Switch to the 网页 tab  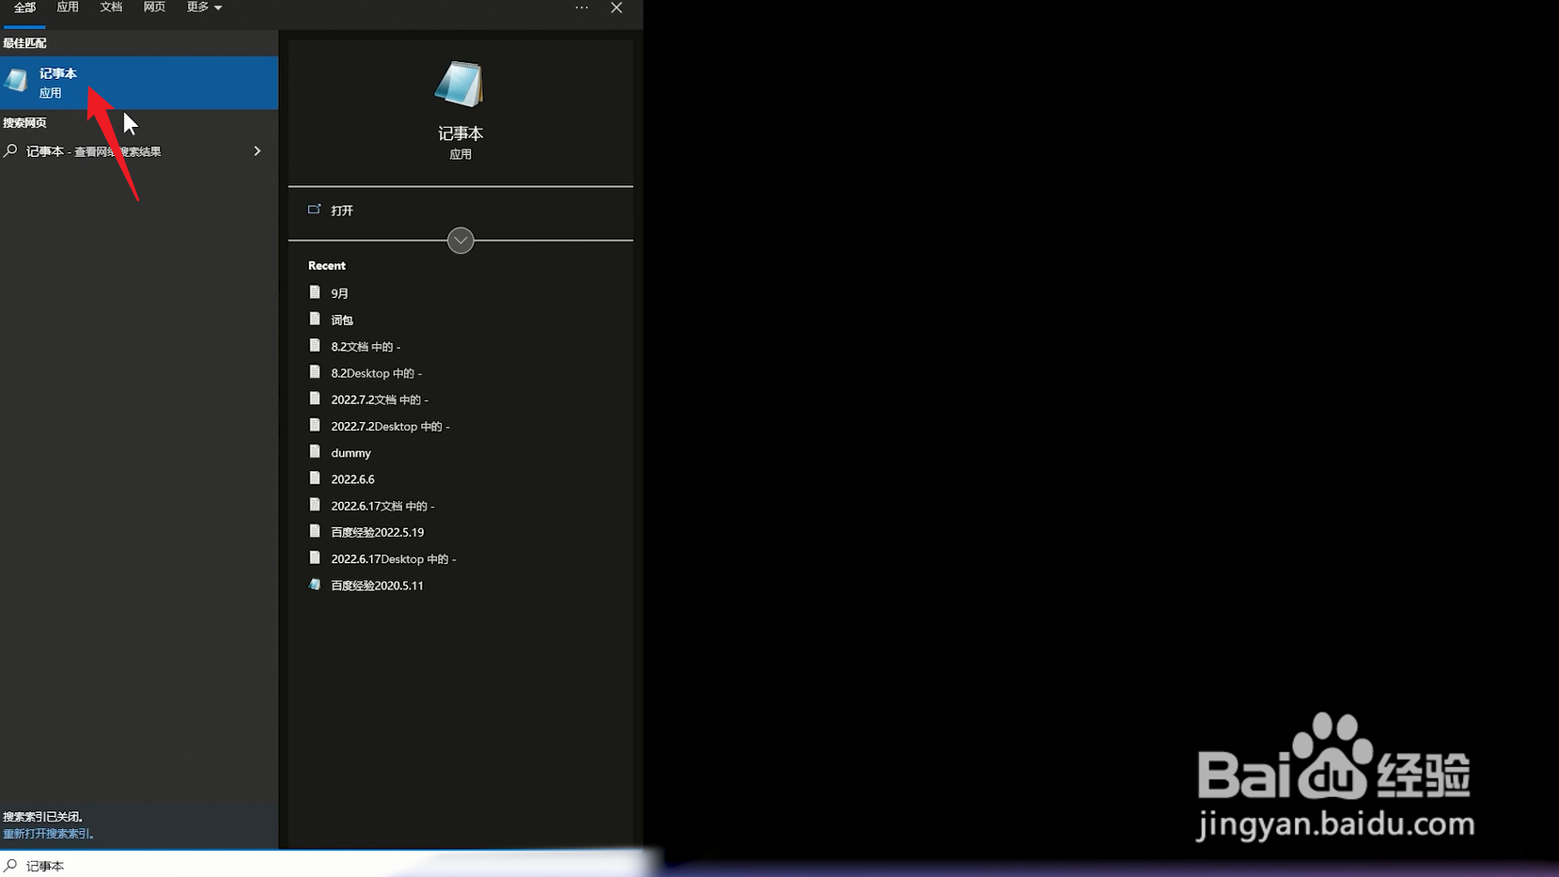point(154,8)
